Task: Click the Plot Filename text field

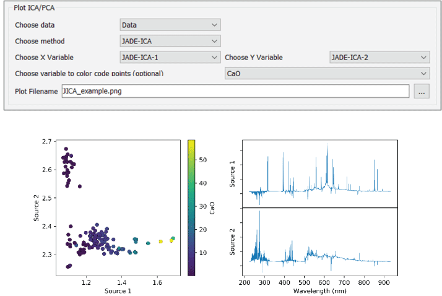Action: pyautogui.click(x=235, y=91)
